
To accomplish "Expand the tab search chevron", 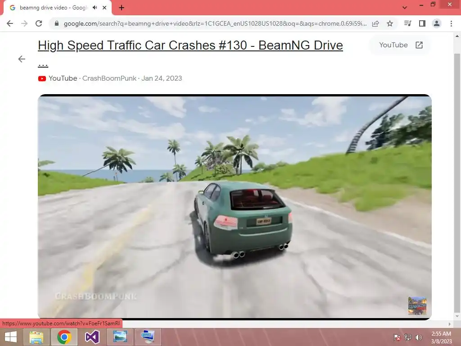I will coord(405,8).
